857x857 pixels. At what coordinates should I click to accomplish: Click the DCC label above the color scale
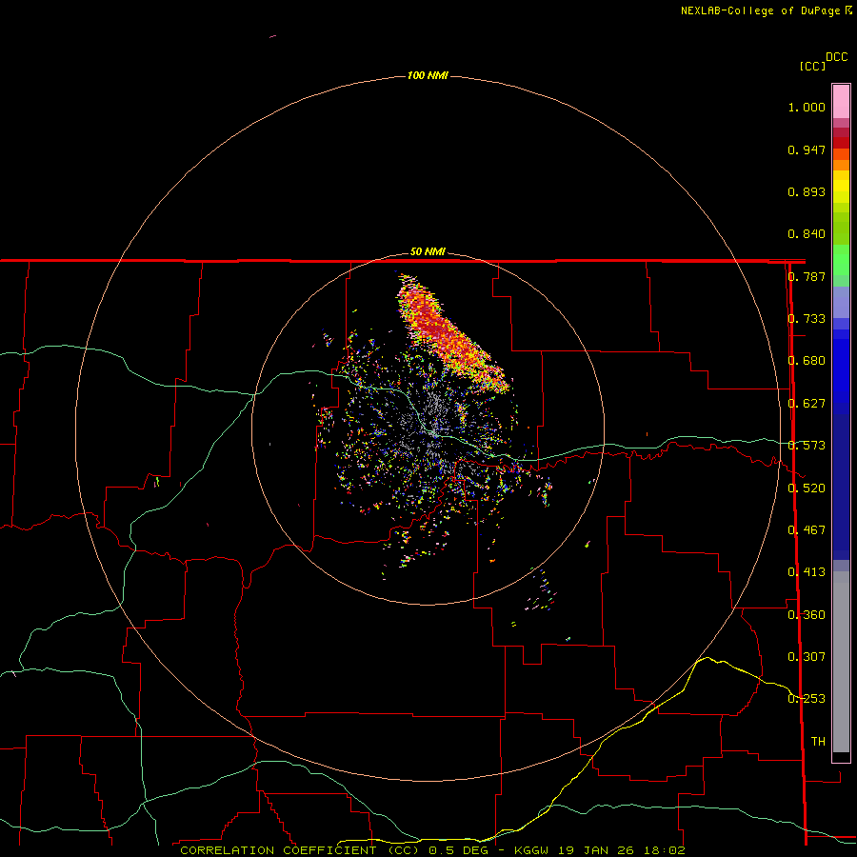pos(837,57)
